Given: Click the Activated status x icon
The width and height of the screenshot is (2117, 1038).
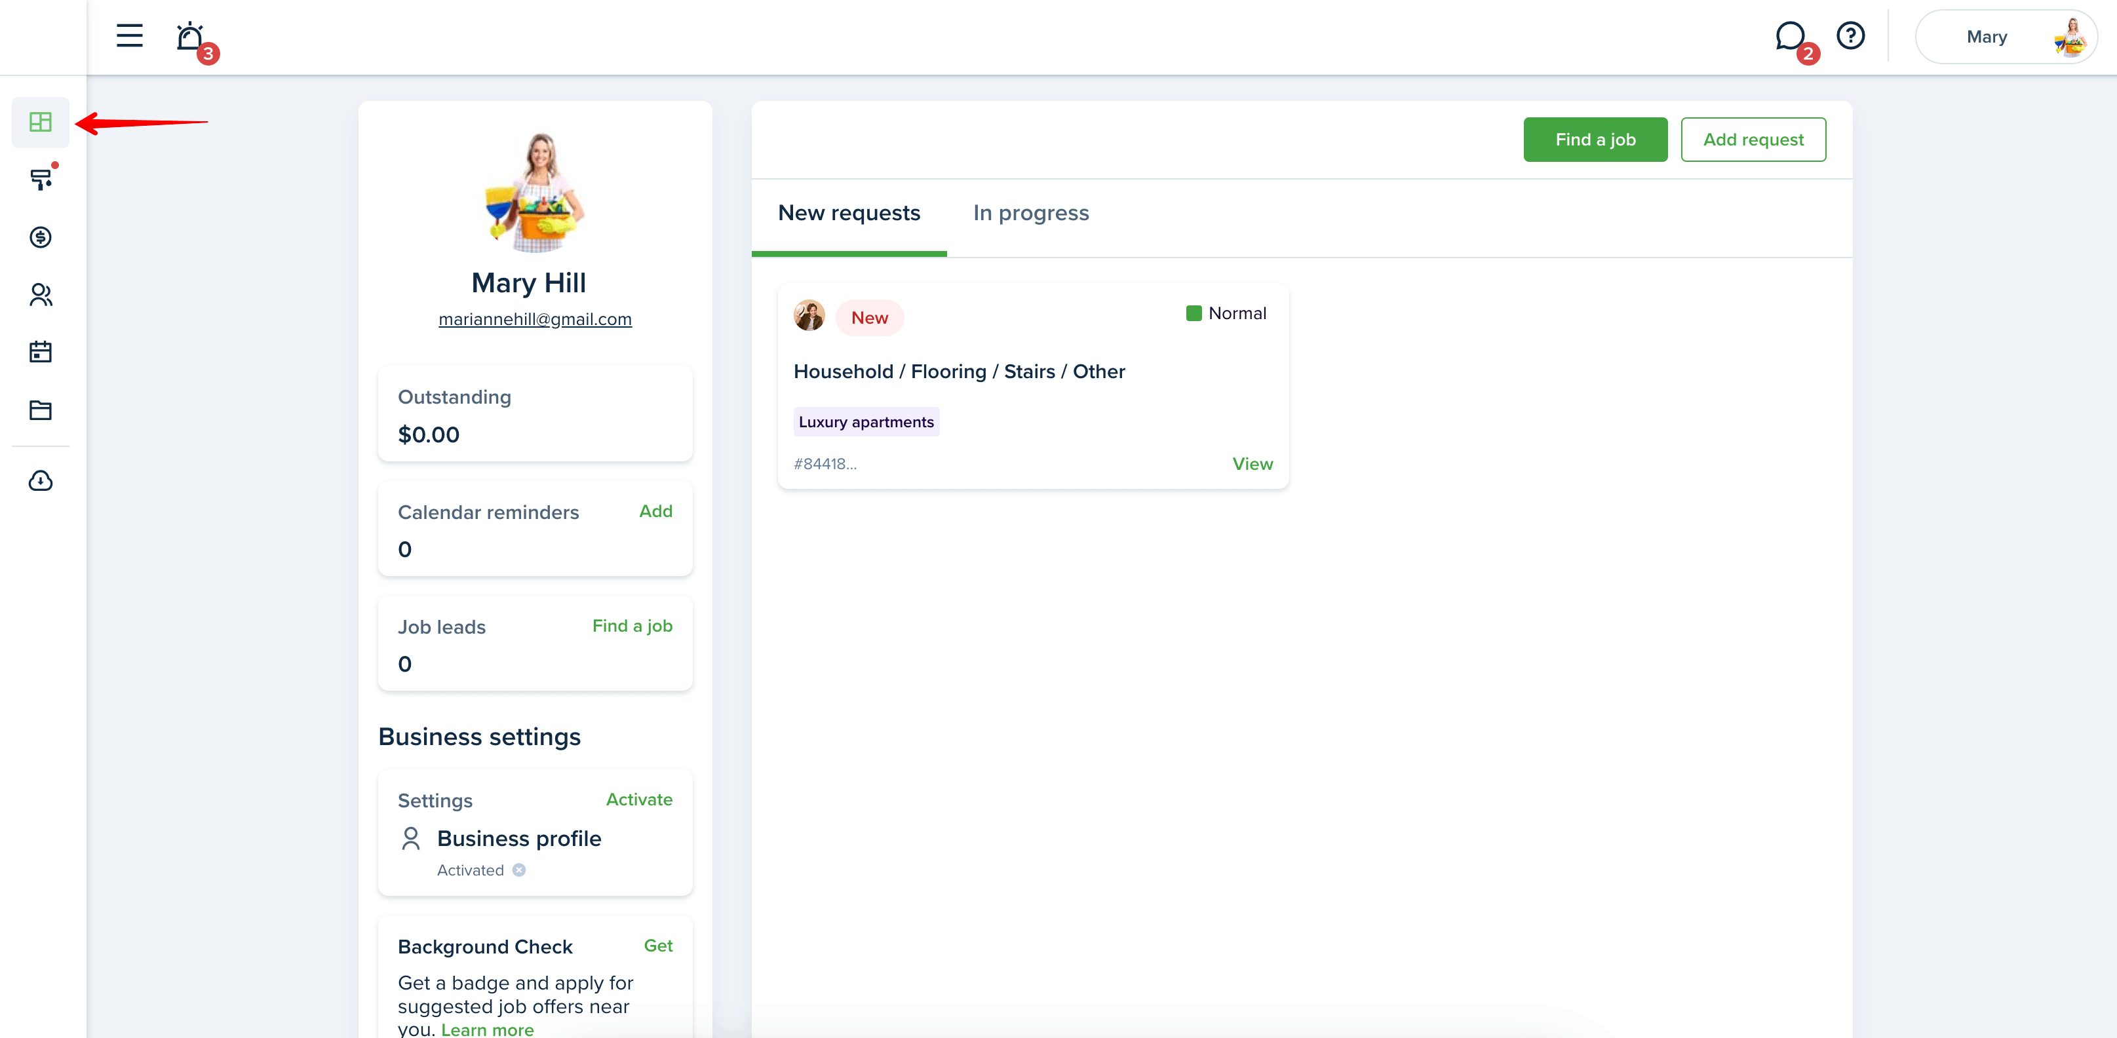Looking at the screenshot, I should click(518, 870).
